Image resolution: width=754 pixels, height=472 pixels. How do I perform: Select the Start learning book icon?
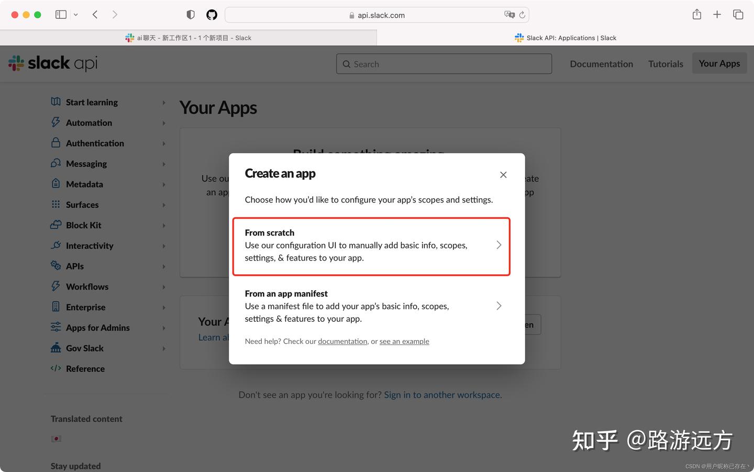(56, 102)
